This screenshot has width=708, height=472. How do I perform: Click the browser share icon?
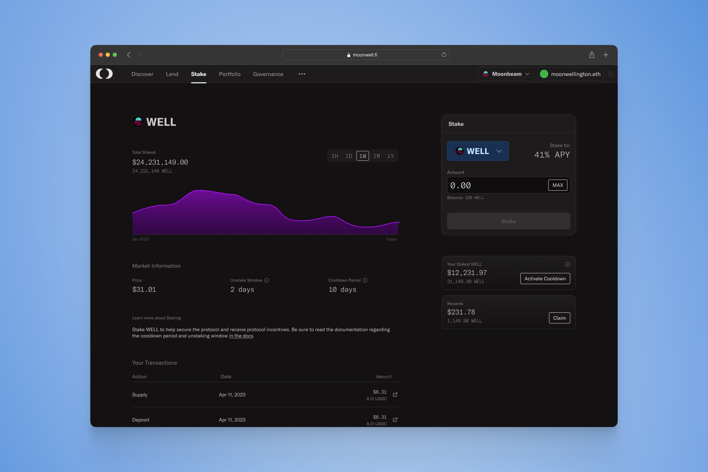[592, 55]
